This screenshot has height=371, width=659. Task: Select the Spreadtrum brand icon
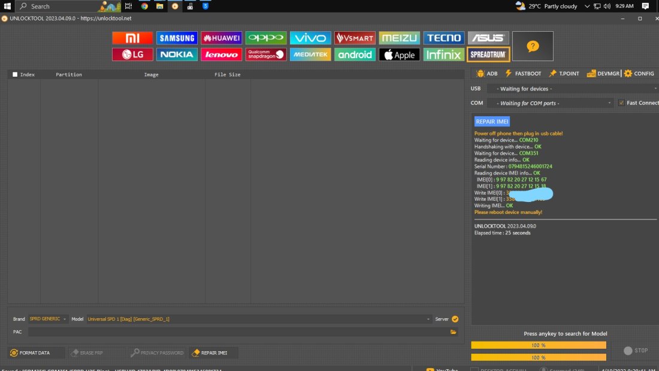(x=488, y=55)
